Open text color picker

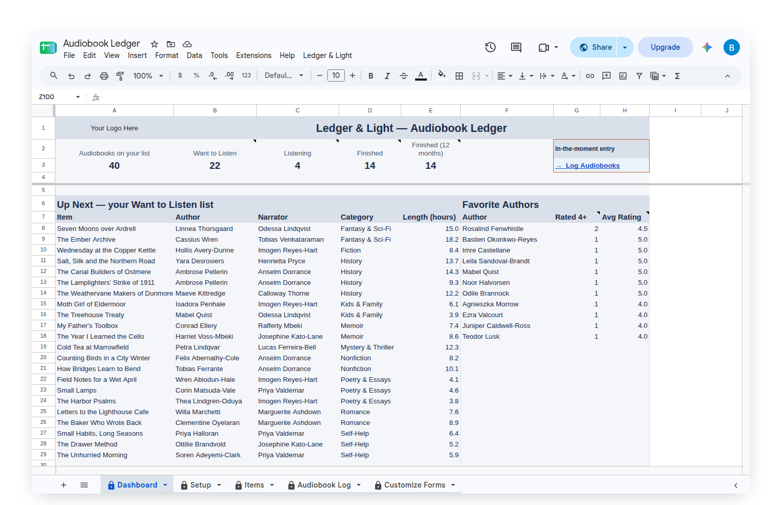pyautogui.click(x=421, y=76)
